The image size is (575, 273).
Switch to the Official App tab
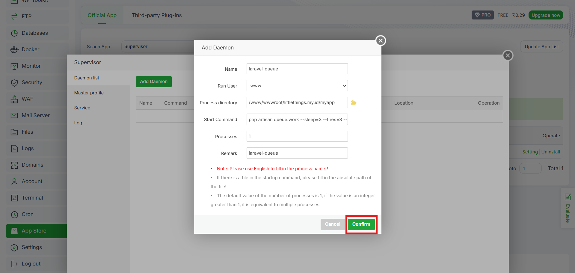[102, 15]
